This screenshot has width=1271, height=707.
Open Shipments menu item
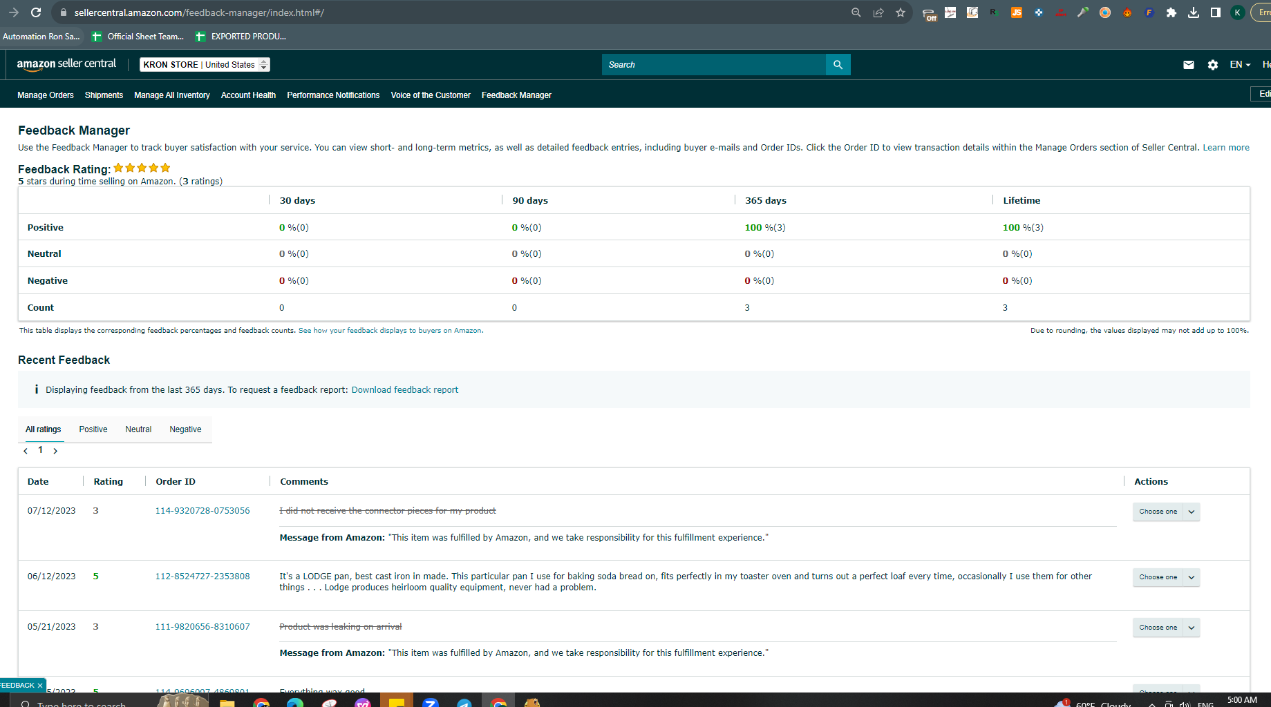click(x=104, y=95)
